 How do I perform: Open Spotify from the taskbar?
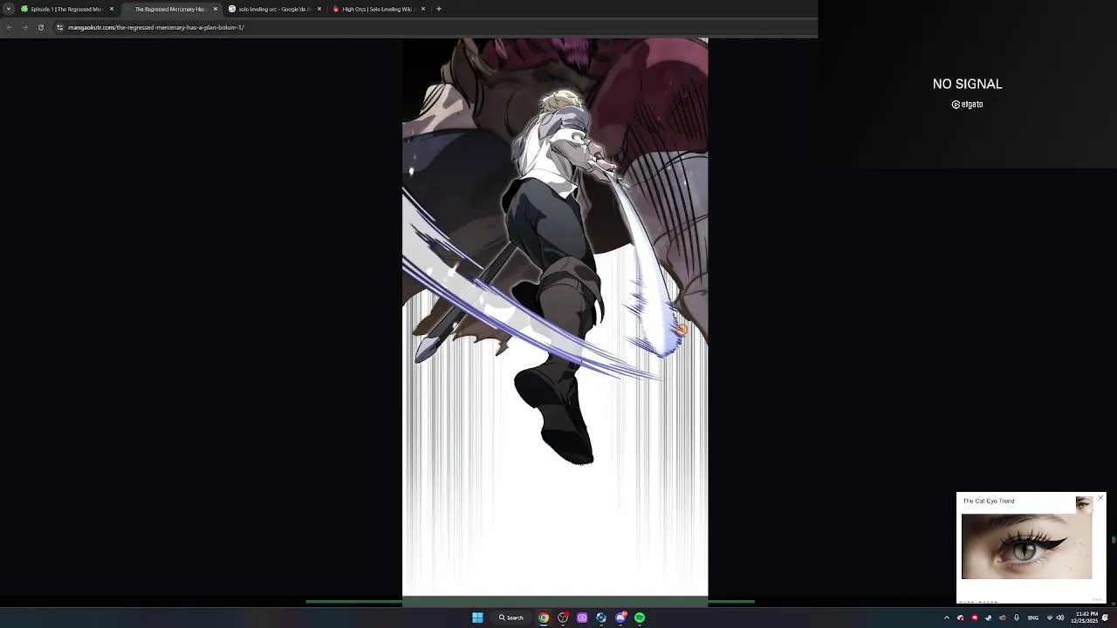pyautogui.click(x=640, y=618)
